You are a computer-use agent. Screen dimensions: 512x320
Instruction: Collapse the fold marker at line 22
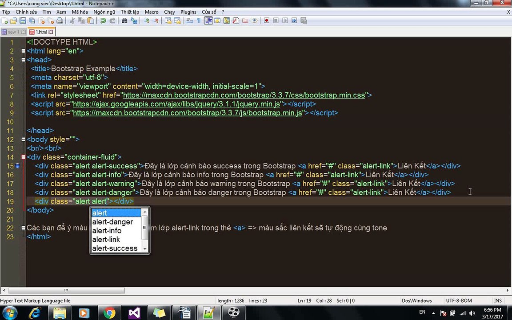click(x=23, y=228)
